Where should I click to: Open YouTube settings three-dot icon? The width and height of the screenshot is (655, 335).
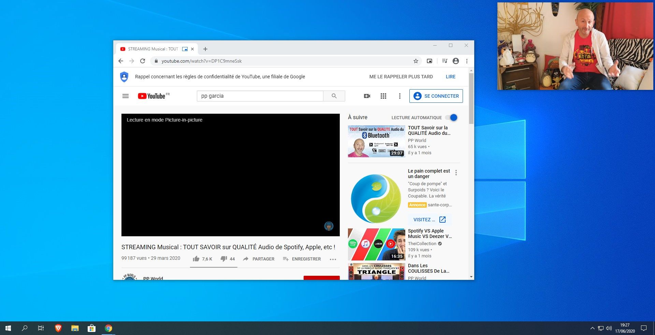tap(400, 96)
